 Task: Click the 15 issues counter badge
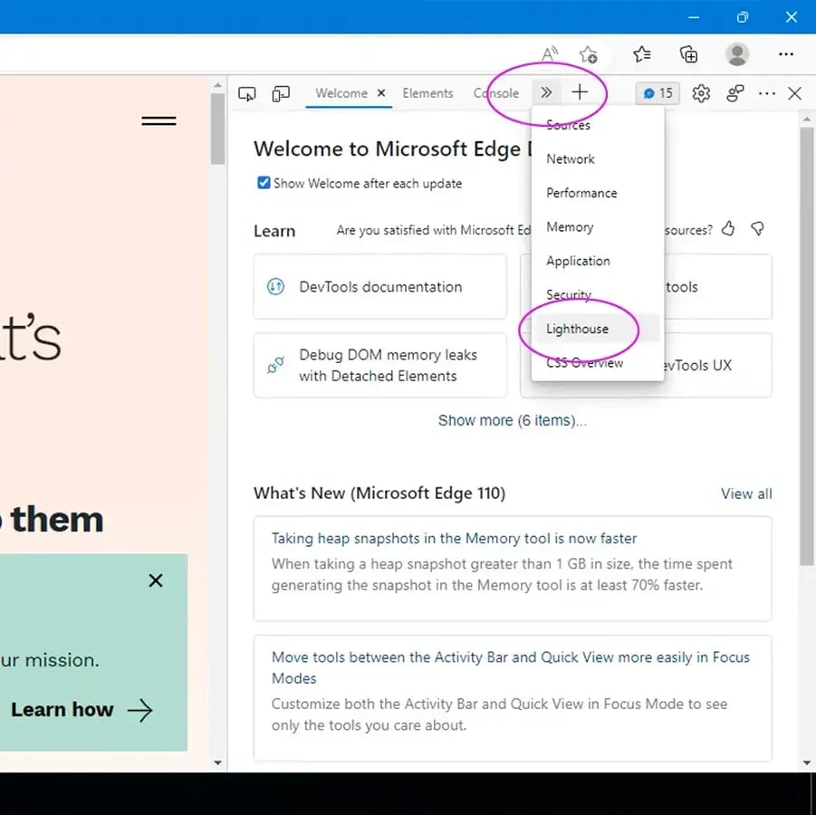click(658, 93)
